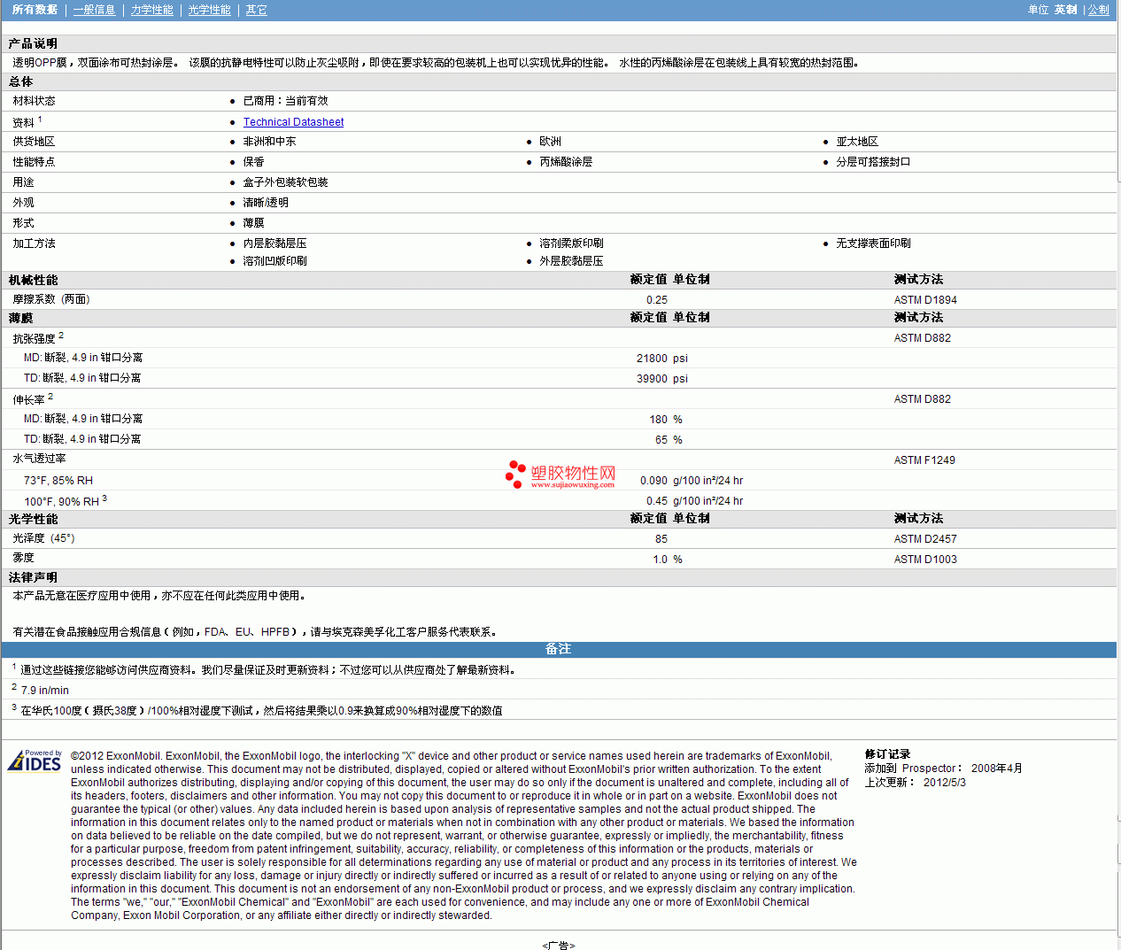Click the 薄膜 form value
1121x950 pixels.
pos(253,223)
